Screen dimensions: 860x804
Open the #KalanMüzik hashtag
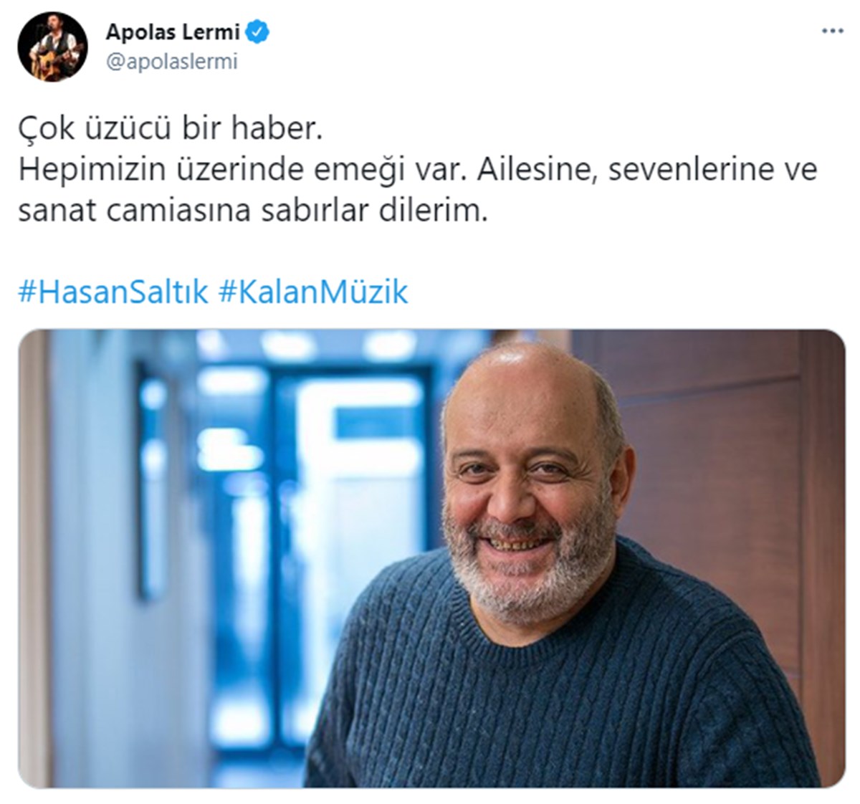tap(313, 292)
